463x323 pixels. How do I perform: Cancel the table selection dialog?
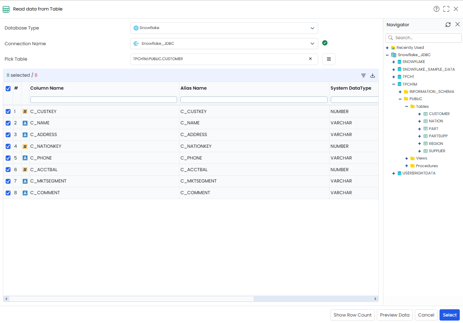tap(426, 315)
